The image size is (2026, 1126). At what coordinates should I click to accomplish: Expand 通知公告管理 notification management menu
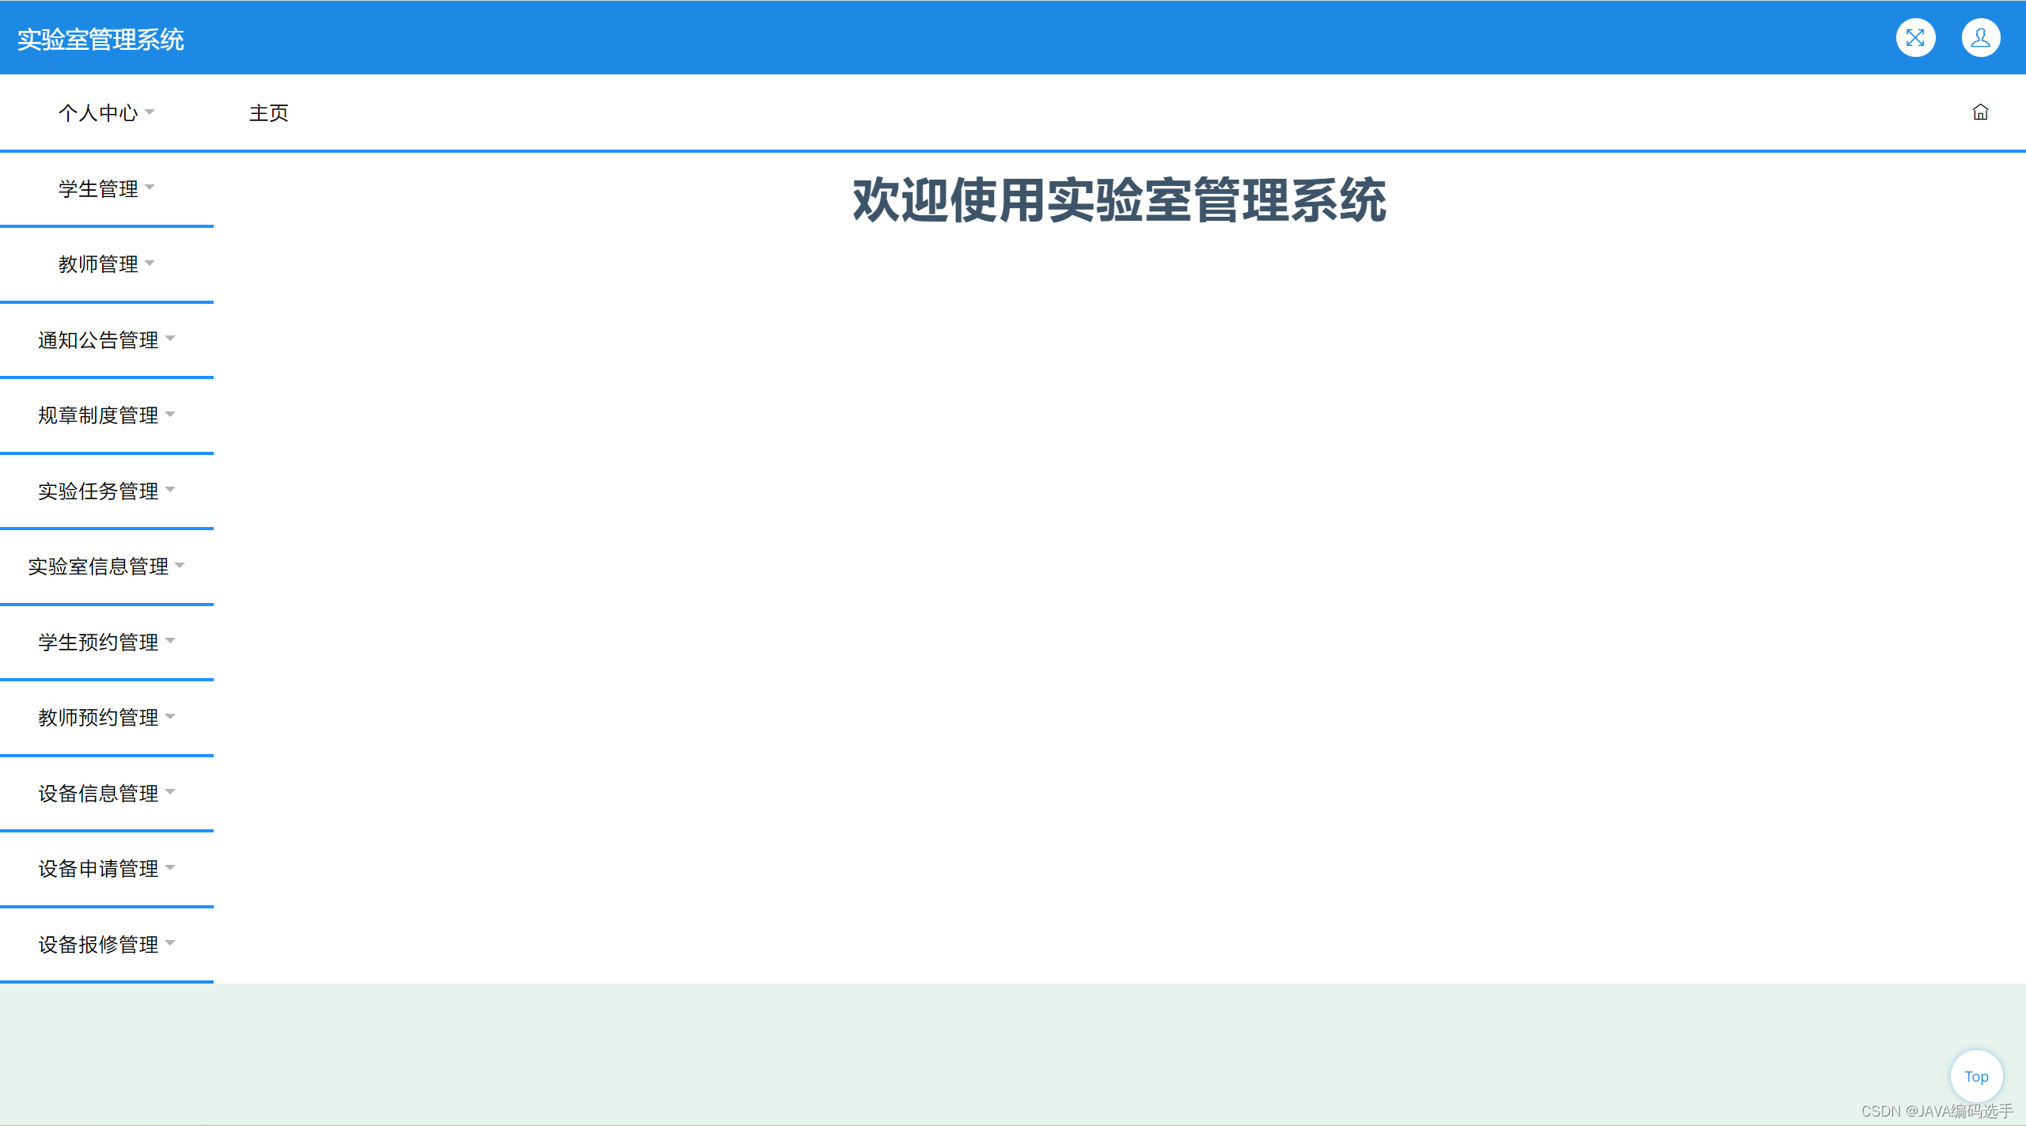point(104,339)
